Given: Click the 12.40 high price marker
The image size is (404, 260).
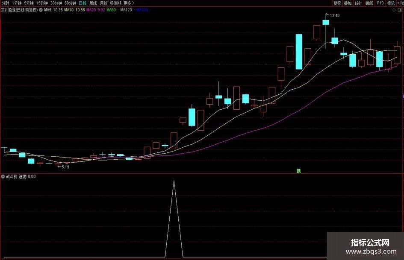Looking at the screenshot, I should 334,15.
